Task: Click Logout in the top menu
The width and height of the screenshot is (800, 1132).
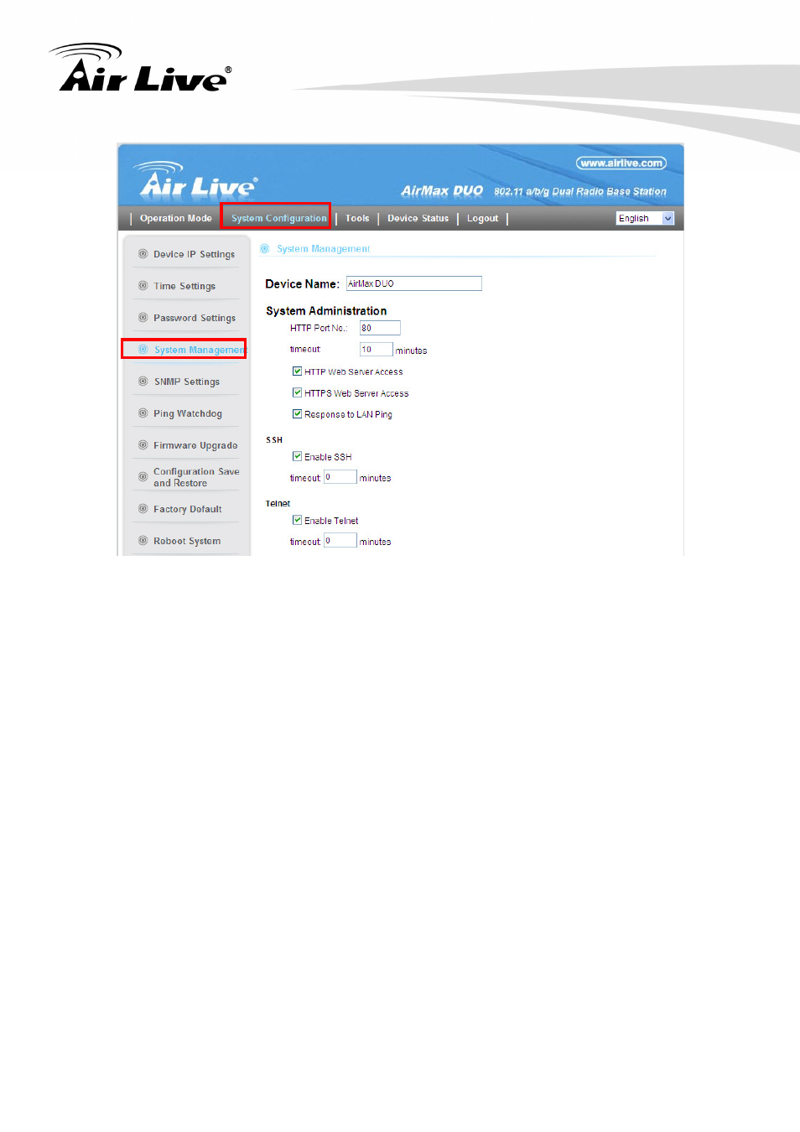Action: tap(482, 218)
